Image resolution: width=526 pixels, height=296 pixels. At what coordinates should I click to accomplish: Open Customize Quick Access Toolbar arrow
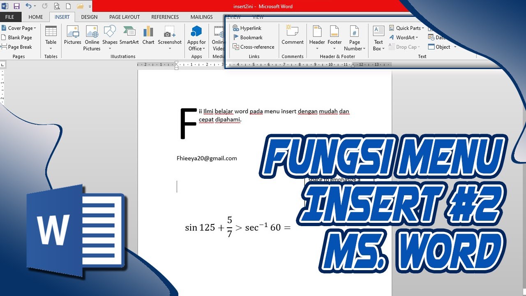click(90, 6)
